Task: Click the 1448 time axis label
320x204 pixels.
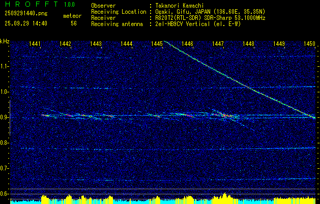Action: [248, 43]
